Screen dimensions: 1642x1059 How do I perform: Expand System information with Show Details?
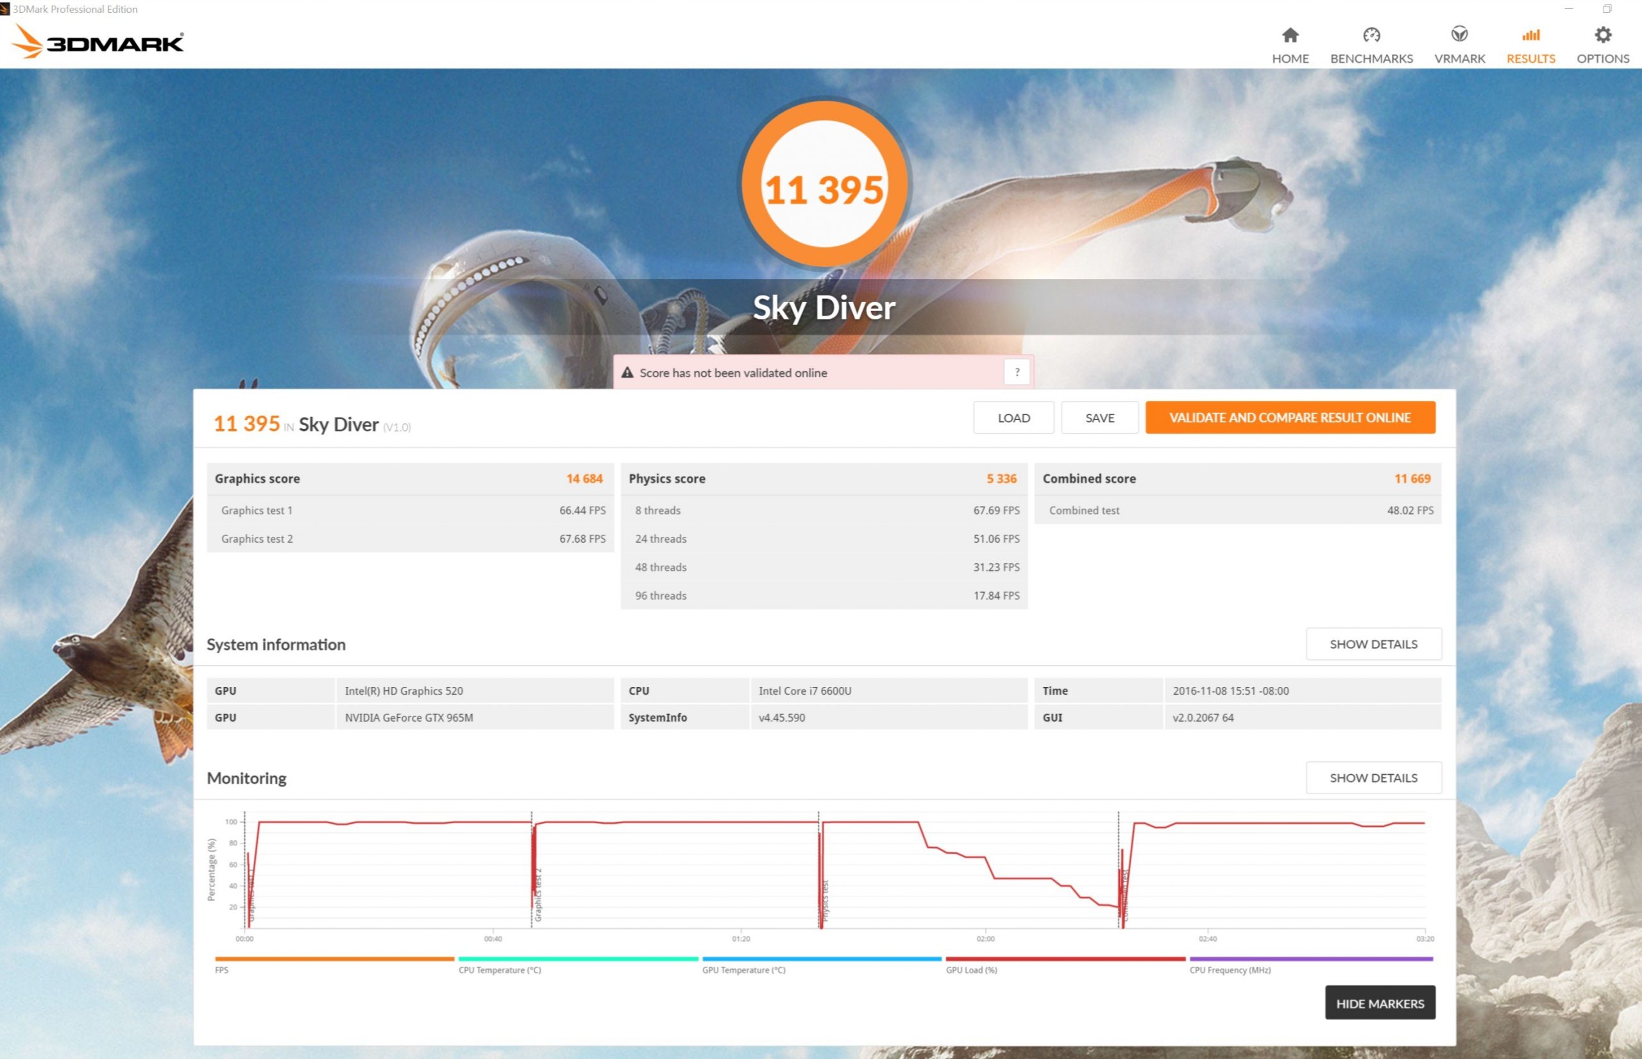1373,643
